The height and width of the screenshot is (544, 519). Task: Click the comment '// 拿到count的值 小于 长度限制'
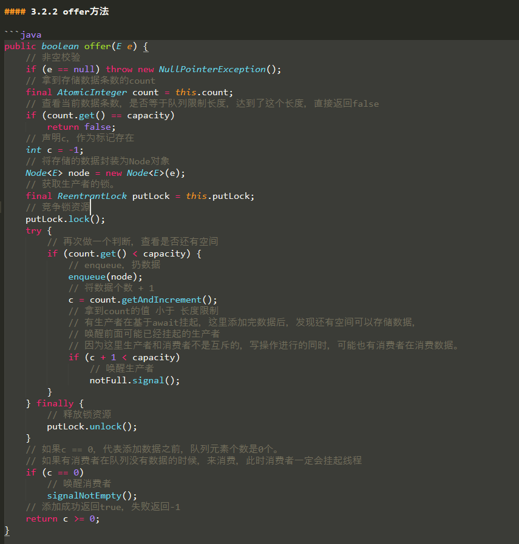tap(143, 311)
